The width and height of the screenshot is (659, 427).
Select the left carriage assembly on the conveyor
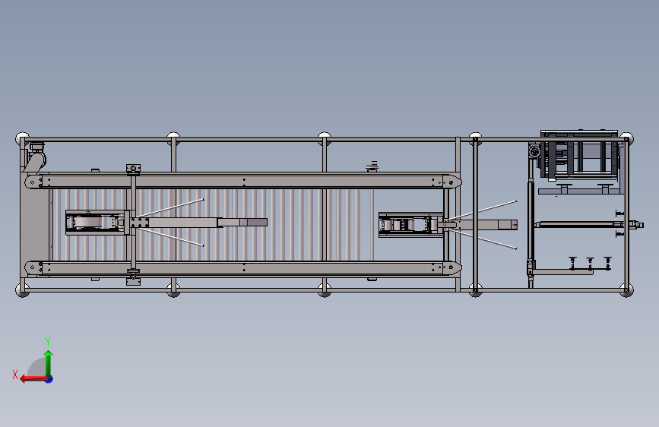click(97, 223)
